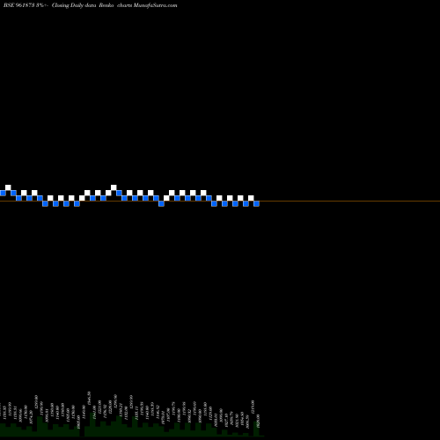Click the chart title text 'BSE 961873 Renko charts'
This screenshot has height=440, width=440.
[x=91, y=5]
